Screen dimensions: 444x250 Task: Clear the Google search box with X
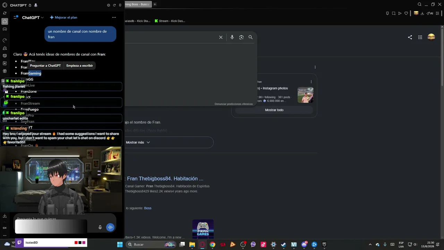click(x=221, y=37)
